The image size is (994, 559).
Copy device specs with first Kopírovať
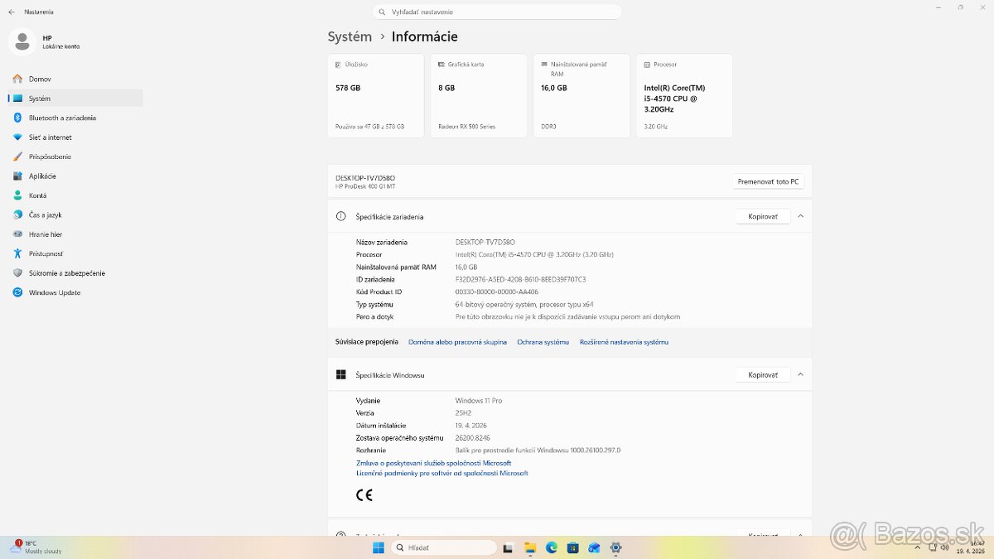click(x=763, y=216)
